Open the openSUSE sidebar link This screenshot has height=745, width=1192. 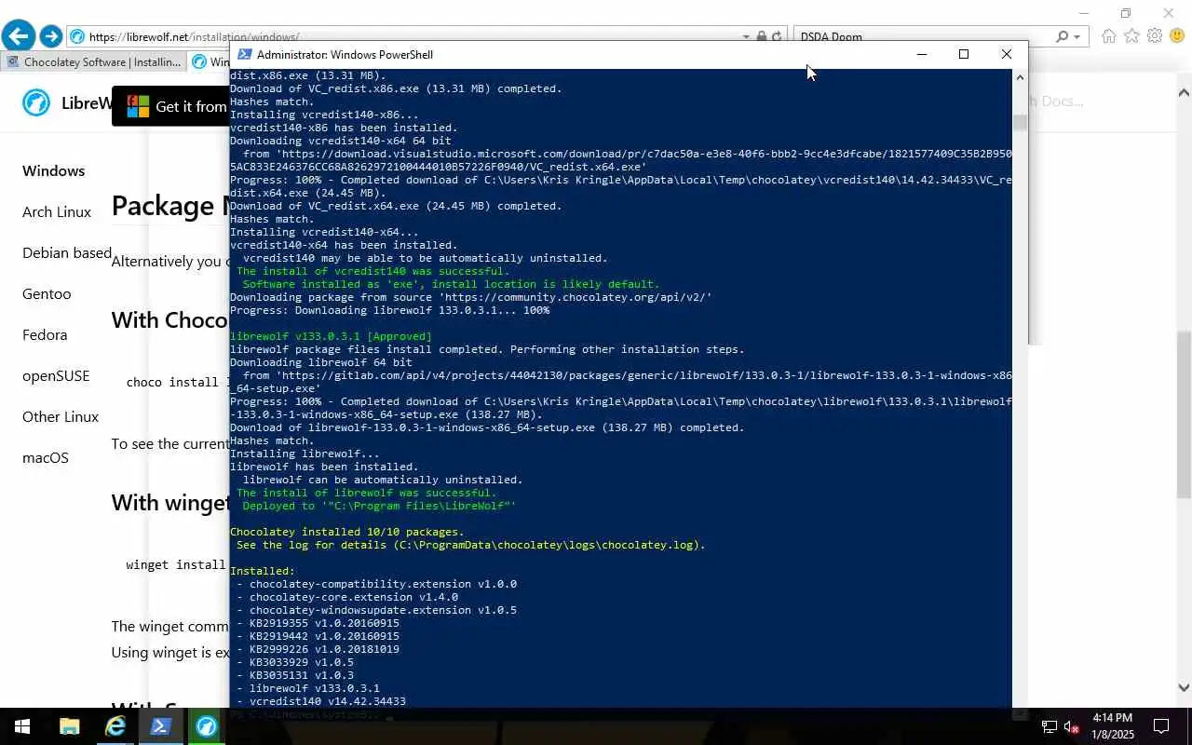(56, 375)
